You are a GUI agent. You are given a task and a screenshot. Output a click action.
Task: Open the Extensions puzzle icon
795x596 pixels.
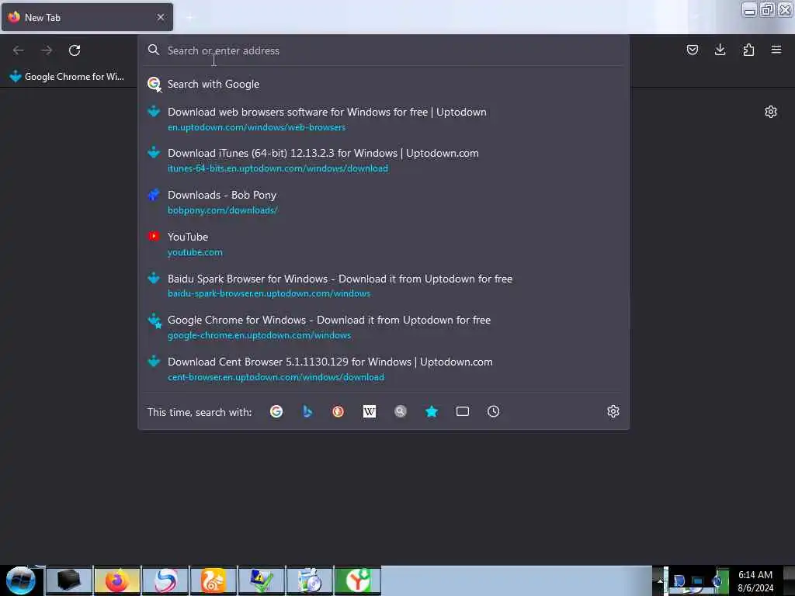coord(748,50)
